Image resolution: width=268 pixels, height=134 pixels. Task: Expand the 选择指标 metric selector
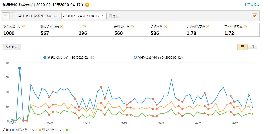coord(12,47)
